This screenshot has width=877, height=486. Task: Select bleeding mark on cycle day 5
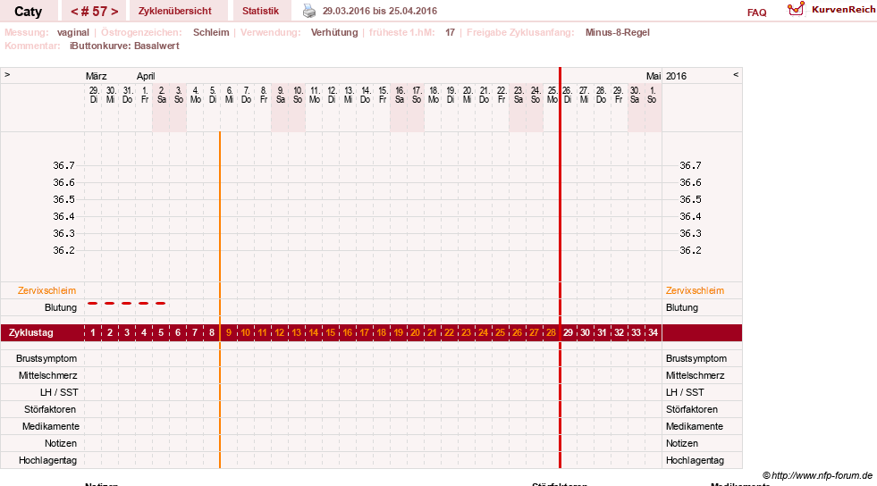[161, 304]
